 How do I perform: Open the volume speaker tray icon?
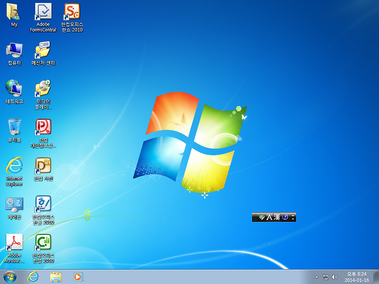[x=335, y=277]
